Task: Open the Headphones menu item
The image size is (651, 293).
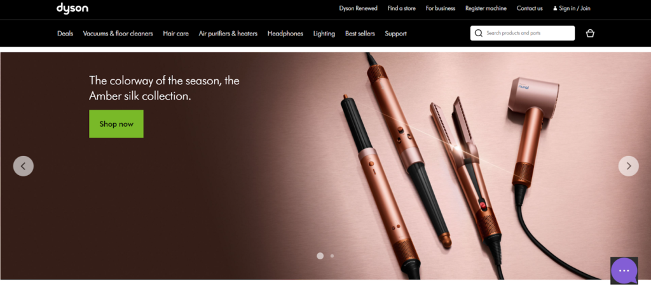Action: (x=285, y=34)
